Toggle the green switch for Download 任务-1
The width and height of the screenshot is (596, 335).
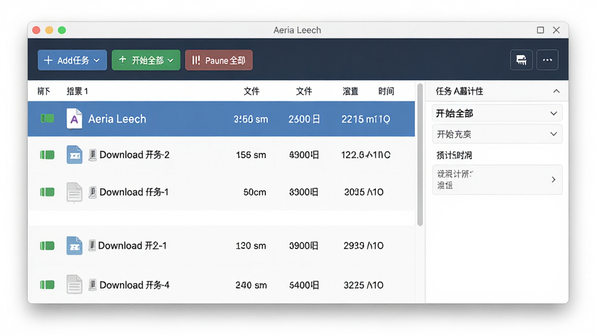47,192
